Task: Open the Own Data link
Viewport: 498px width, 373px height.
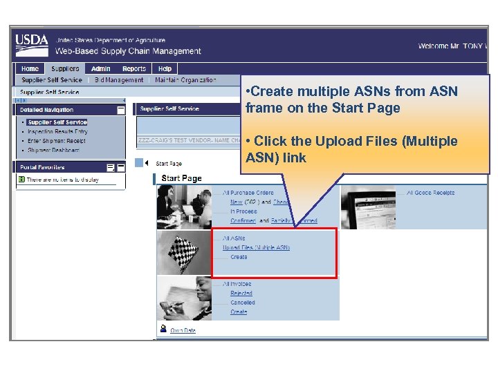Action: (183, 330)
